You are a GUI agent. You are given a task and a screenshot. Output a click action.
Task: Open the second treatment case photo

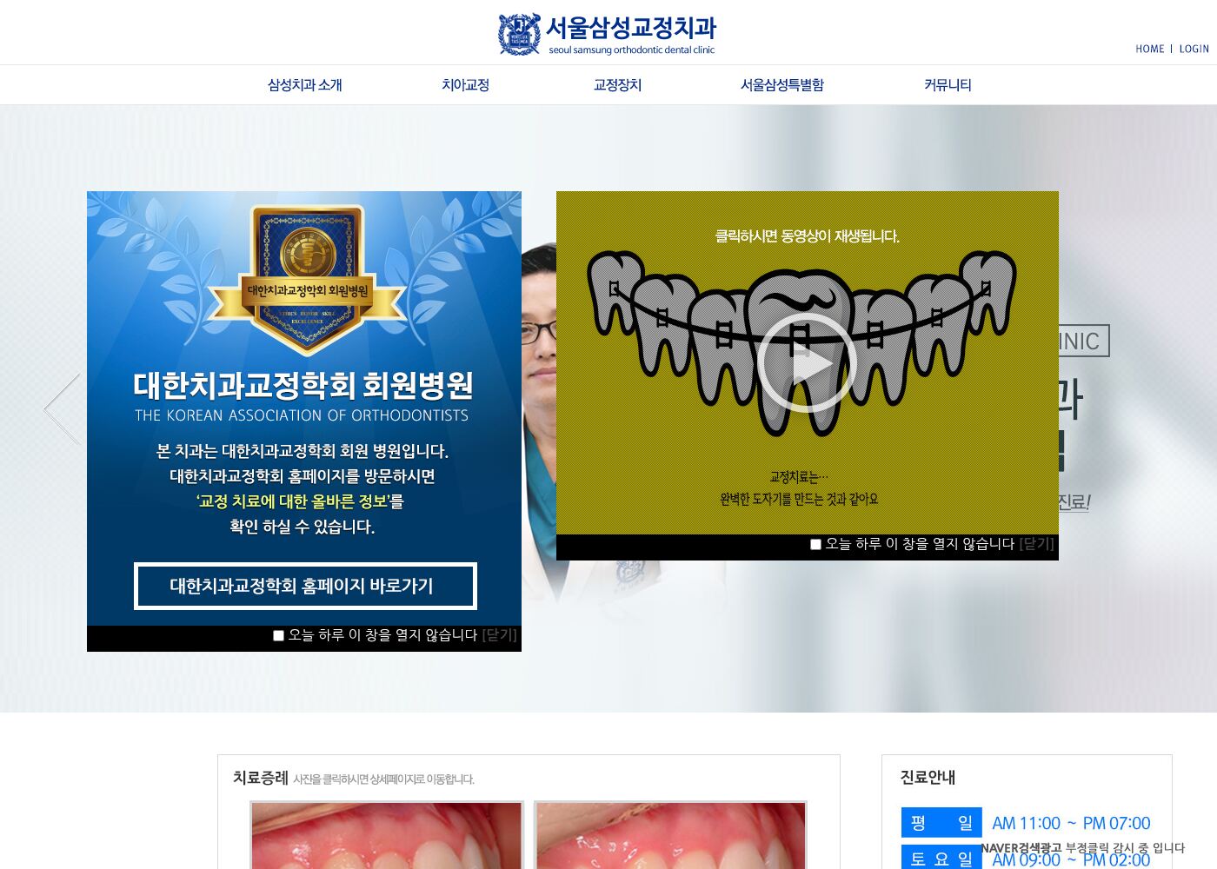670,835
